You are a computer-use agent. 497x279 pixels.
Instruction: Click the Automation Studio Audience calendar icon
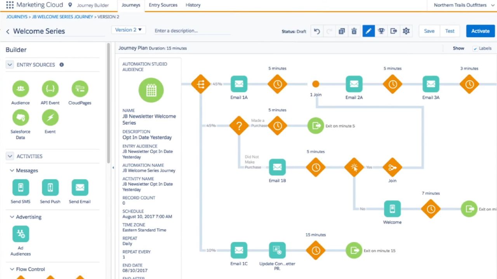coord(151,90)
